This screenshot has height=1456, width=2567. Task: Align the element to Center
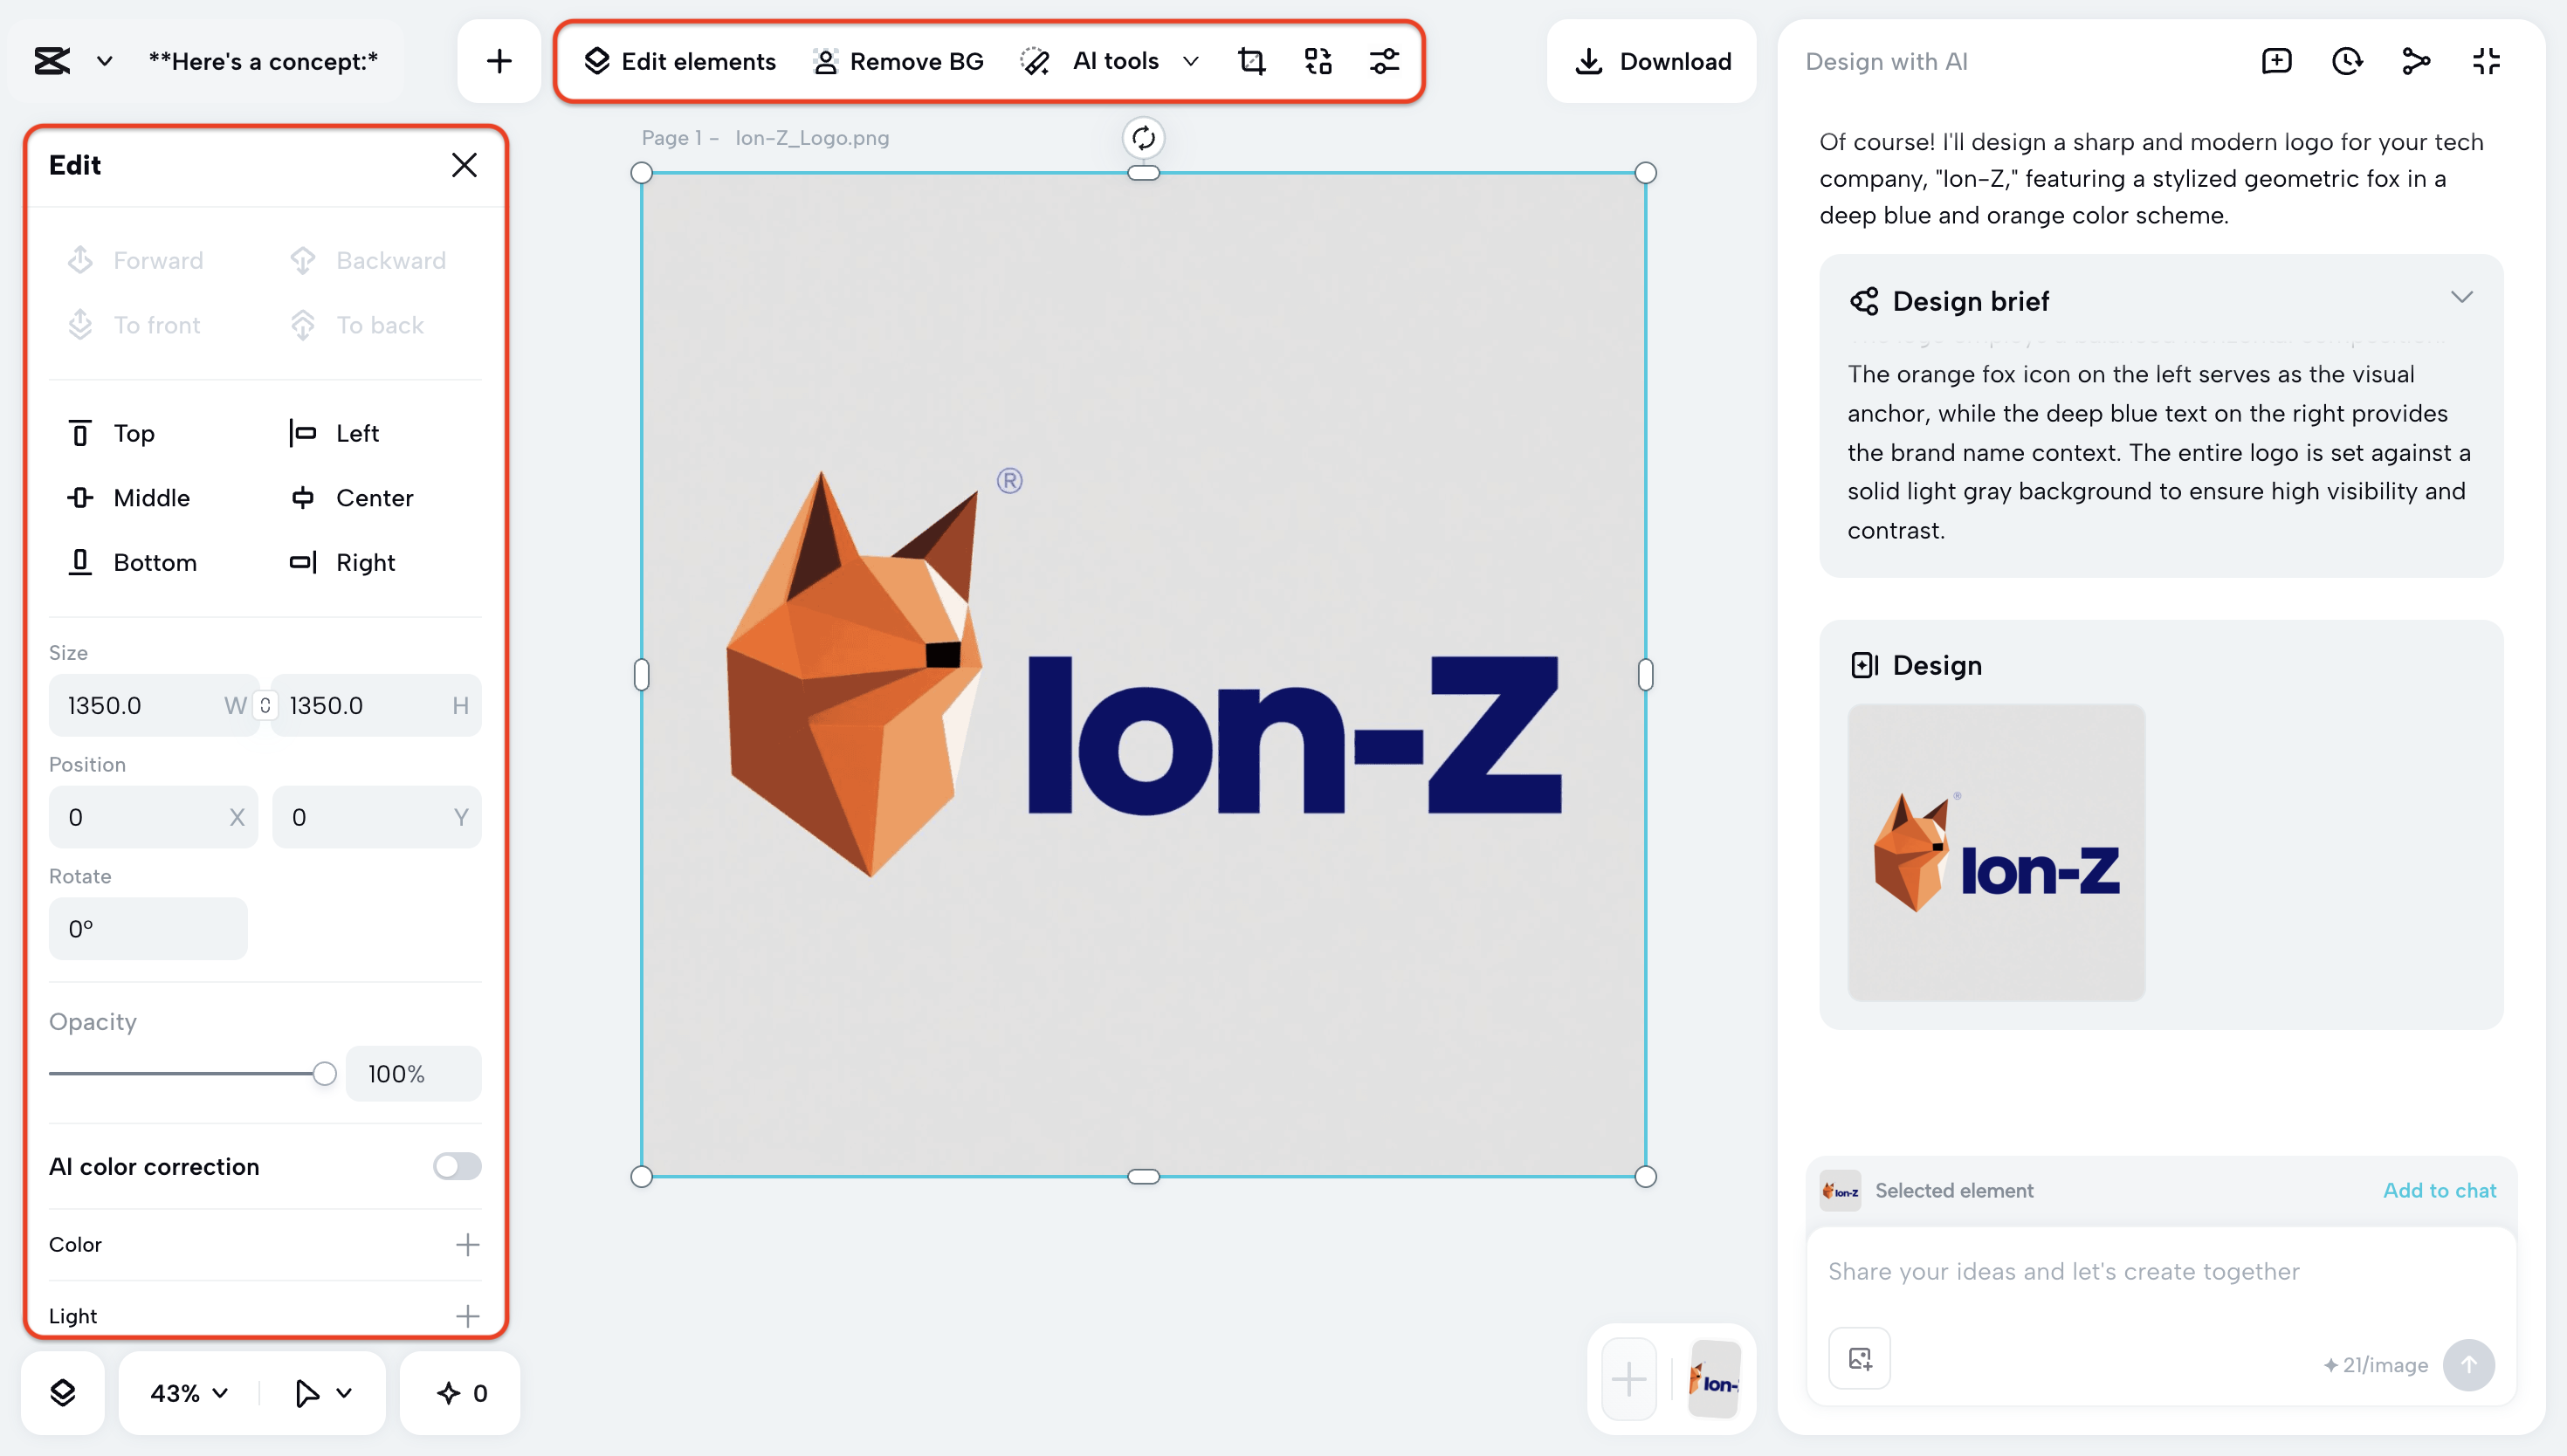coord(350,497)
